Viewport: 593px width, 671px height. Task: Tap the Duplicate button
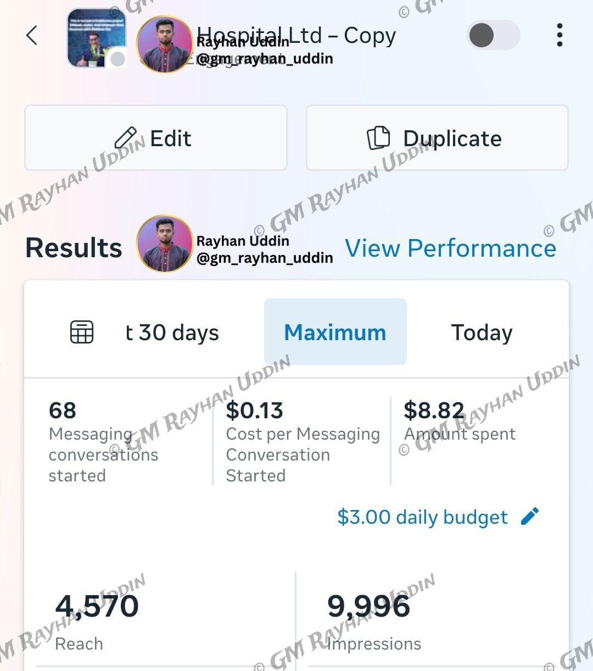coord(437,138)
